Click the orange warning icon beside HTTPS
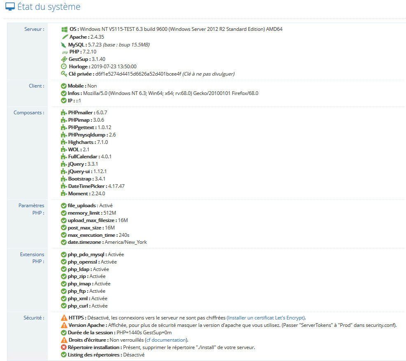The width and height of the screenshot is (406, 361). [64, 318]
